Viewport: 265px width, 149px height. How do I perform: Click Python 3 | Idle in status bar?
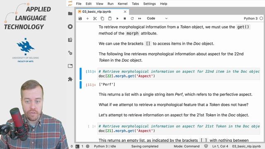(105, 146)
